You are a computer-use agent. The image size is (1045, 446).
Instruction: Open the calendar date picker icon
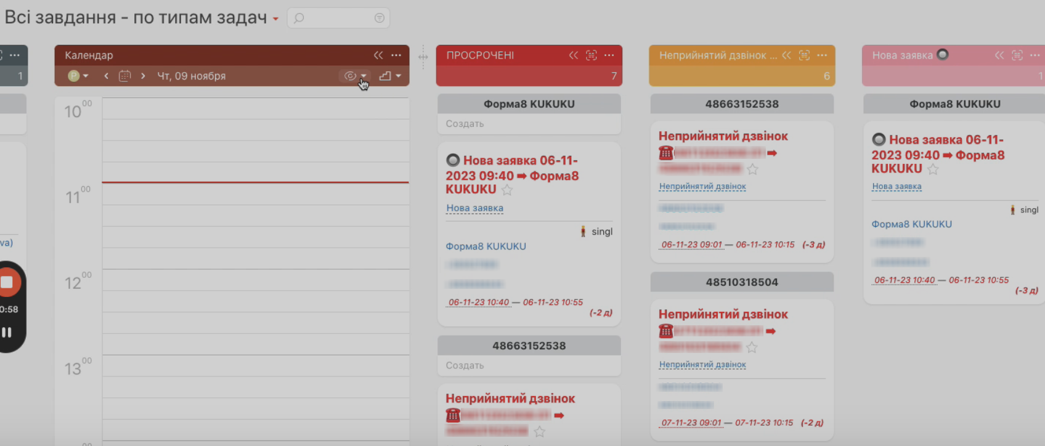124,76
